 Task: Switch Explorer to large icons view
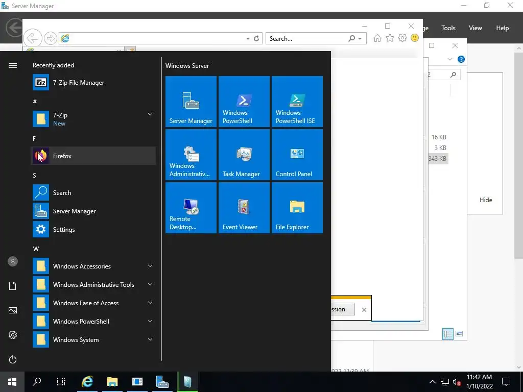click(459, 334)
